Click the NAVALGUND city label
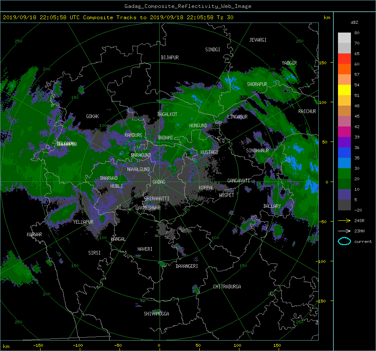The width and height of the screenshot is (376, 351). point(138,169)
